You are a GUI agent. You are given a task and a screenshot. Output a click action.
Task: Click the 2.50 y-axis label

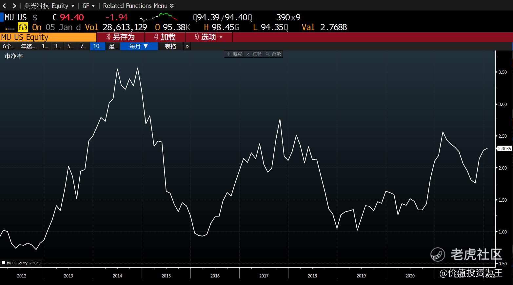click(x=503, y=136)
